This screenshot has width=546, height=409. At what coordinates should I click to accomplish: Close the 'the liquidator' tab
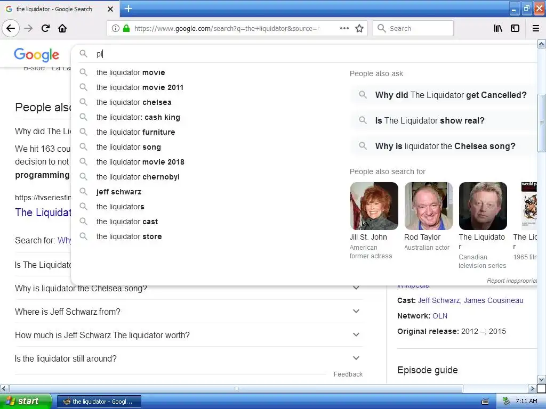110,9
